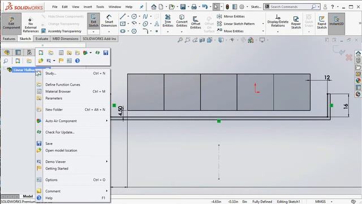Click the blue help question-mark toolbar icon
Image resolution: width=362 pixels, height=204 pixels.
77,61
